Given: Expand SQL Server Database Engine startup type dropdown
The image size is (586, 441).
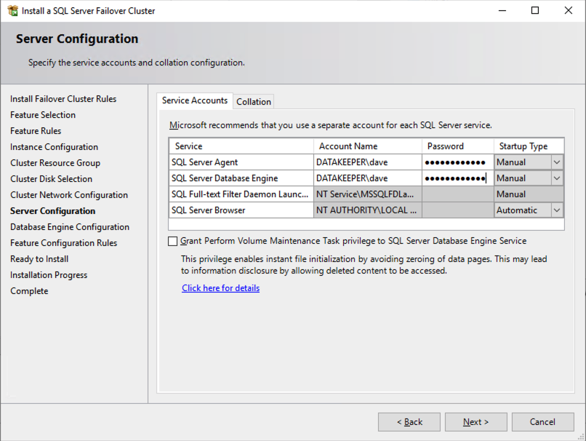Looking at the screenshot, I should tap(557, 178).
